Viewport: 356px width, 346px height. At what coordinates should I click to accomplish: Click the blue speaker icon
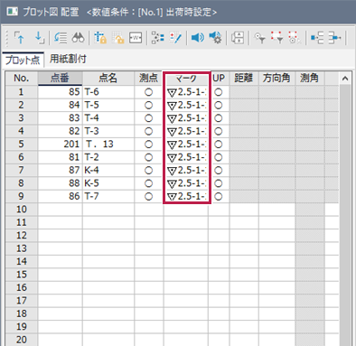(x=198, y=38)
